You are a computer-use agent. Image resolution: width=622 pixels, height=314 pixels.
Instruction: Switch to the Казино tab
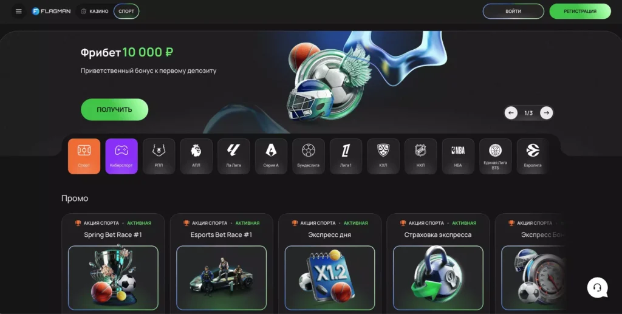click(95, 12)
